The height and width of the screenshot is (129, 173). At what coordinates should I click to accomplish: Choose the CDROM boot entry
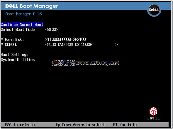point(9,45)
